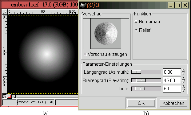Close the Relief dialog window
Viewport: 191px width, 115px height.
pyautogui.click(x=185, y=5)
